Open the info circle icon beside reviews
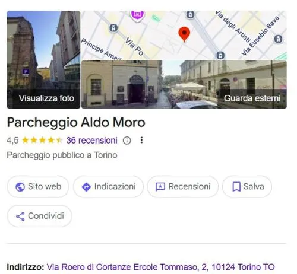297x274 pixels. 127,141
